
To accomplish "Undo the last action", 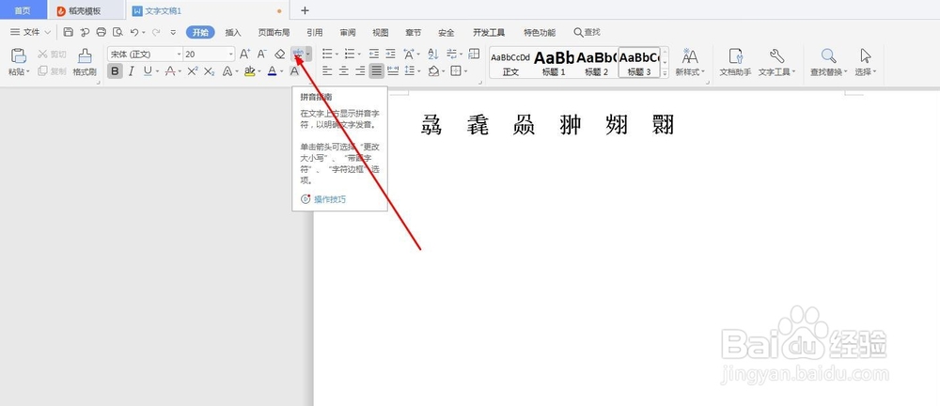I will tap(134, 32).
